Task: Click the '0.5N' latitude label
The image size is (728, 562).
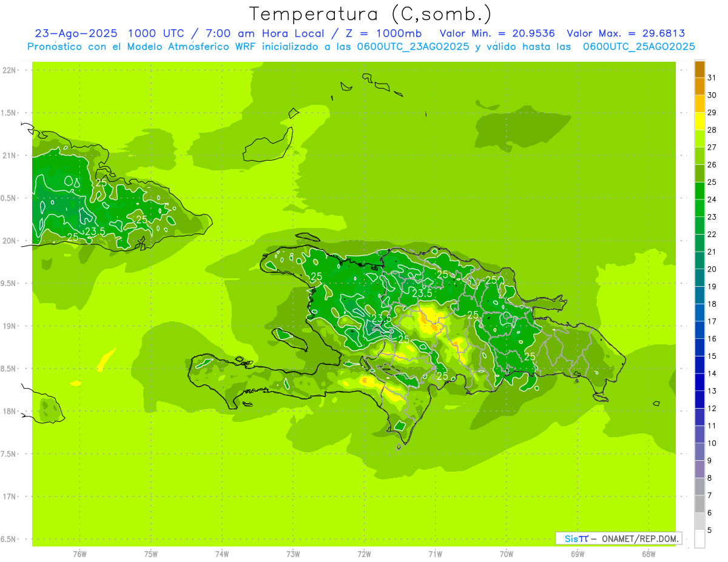Action: coord(8,198)
